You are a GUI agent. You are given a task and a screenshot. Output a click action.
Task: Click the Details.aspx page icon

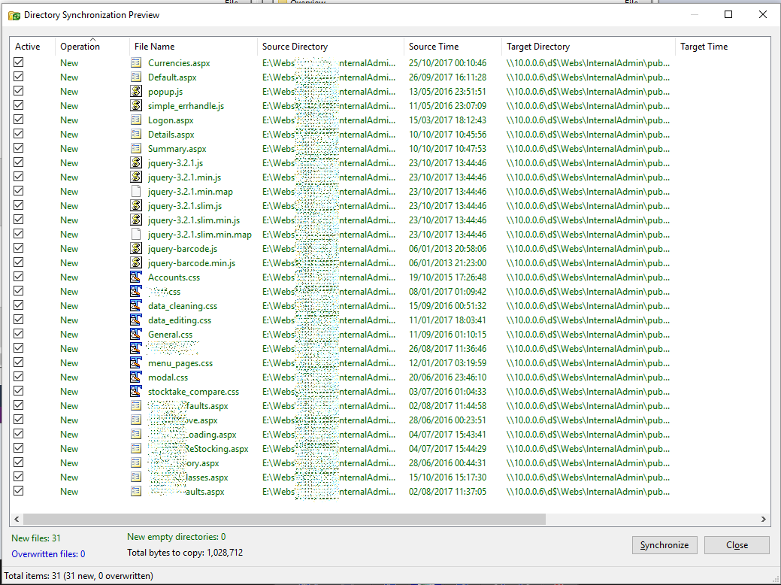(136, 134)
